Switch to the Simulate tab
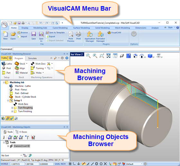The width and height of the screenshot is (180, 166). click(32, 58)
